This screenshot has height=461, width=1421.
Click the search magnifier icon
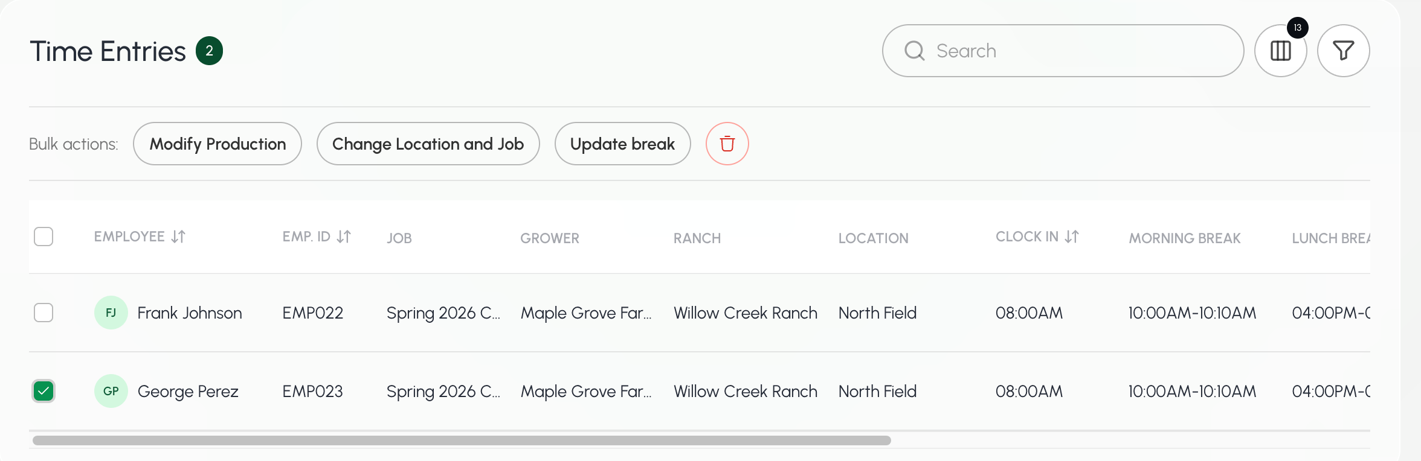coord(914,51)
